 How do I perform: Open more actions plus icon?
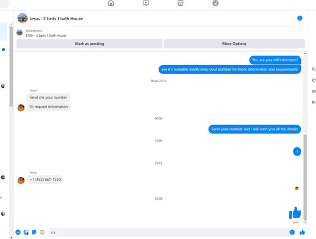coord(18,232)
